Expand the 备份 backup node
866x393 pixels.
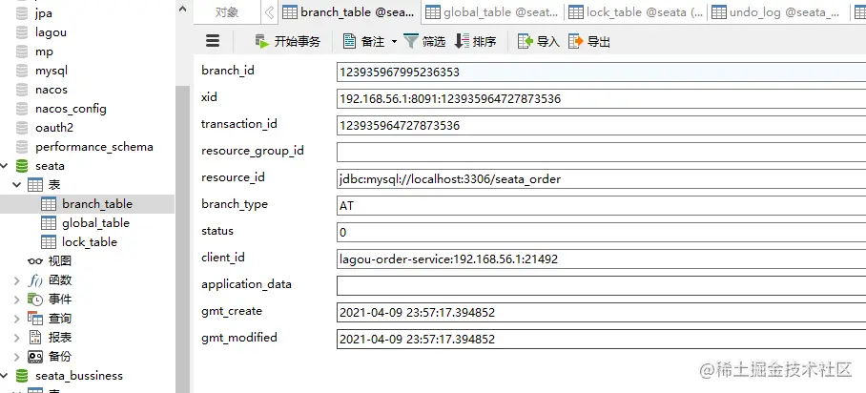[17, 357]
